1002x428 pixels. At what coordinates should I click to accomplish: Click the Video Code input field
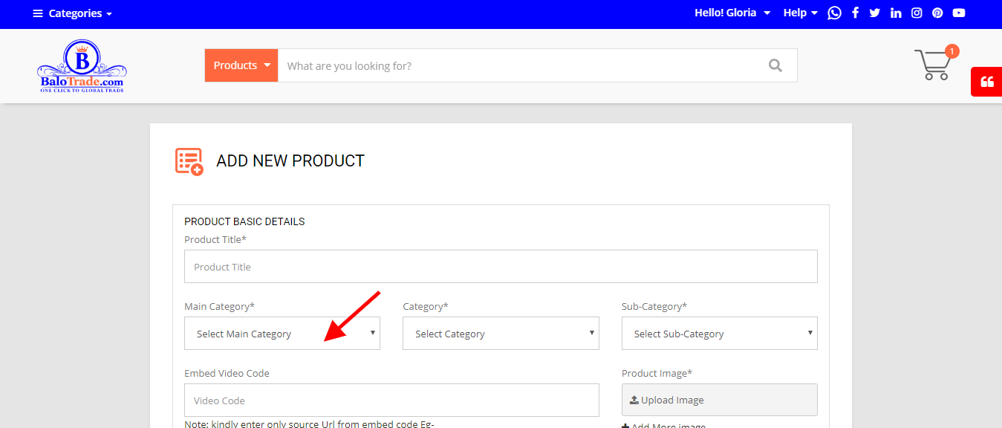[391, 400]
